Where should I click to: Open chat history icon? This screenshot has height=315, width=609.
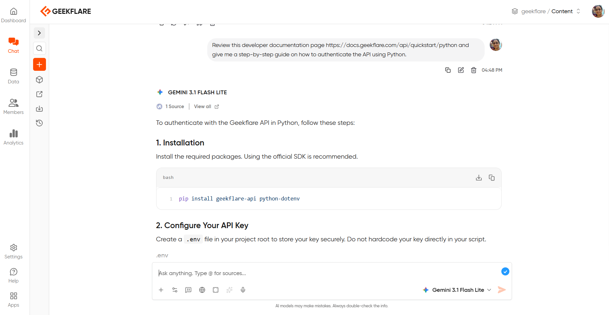(x=40, y=123)
